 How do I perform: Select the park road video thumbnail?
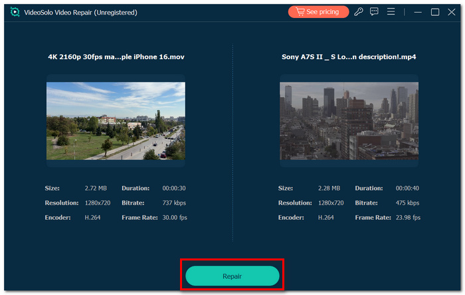(x=116, y=121)
